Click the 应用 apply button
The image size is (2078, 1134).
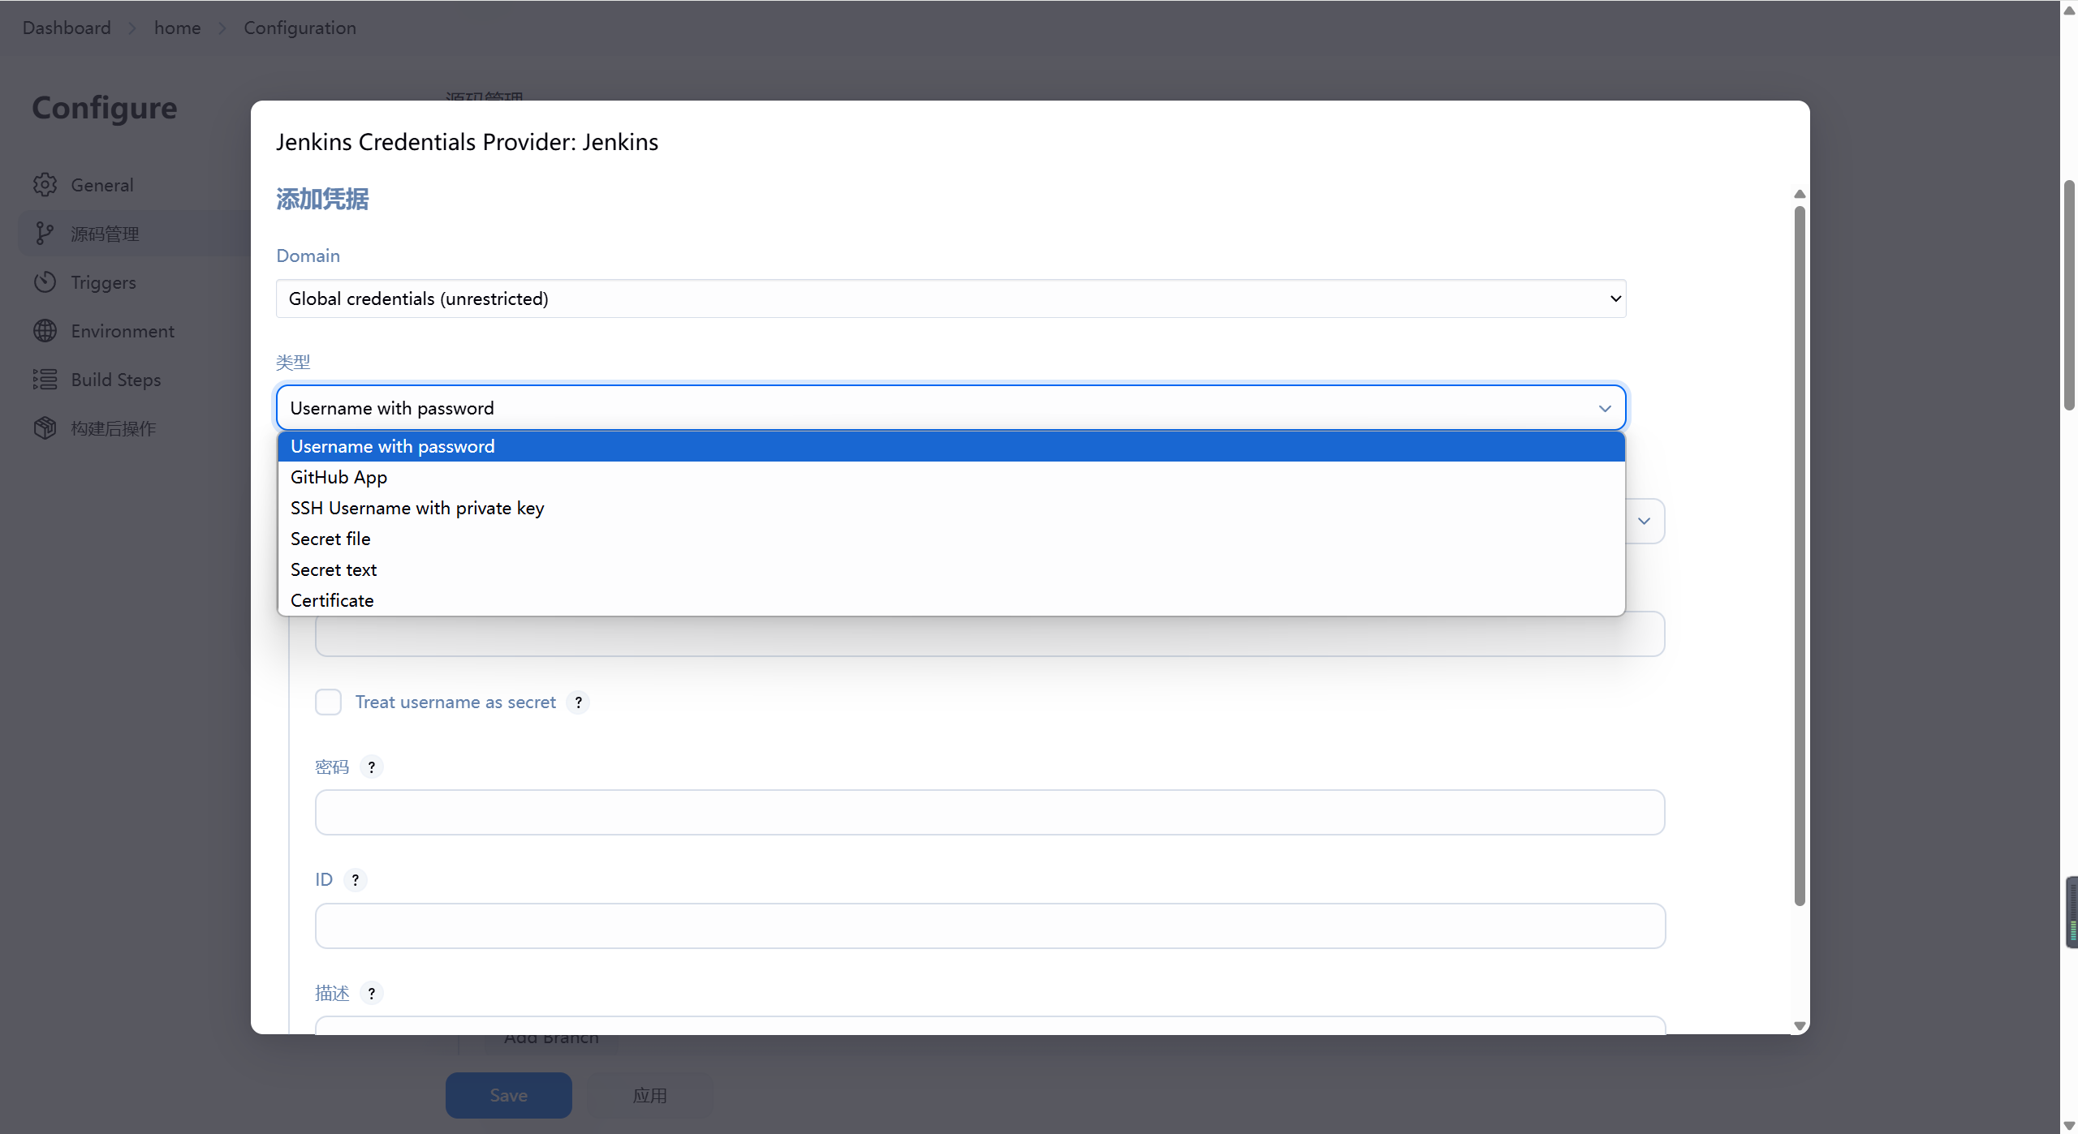point(650,1096)
